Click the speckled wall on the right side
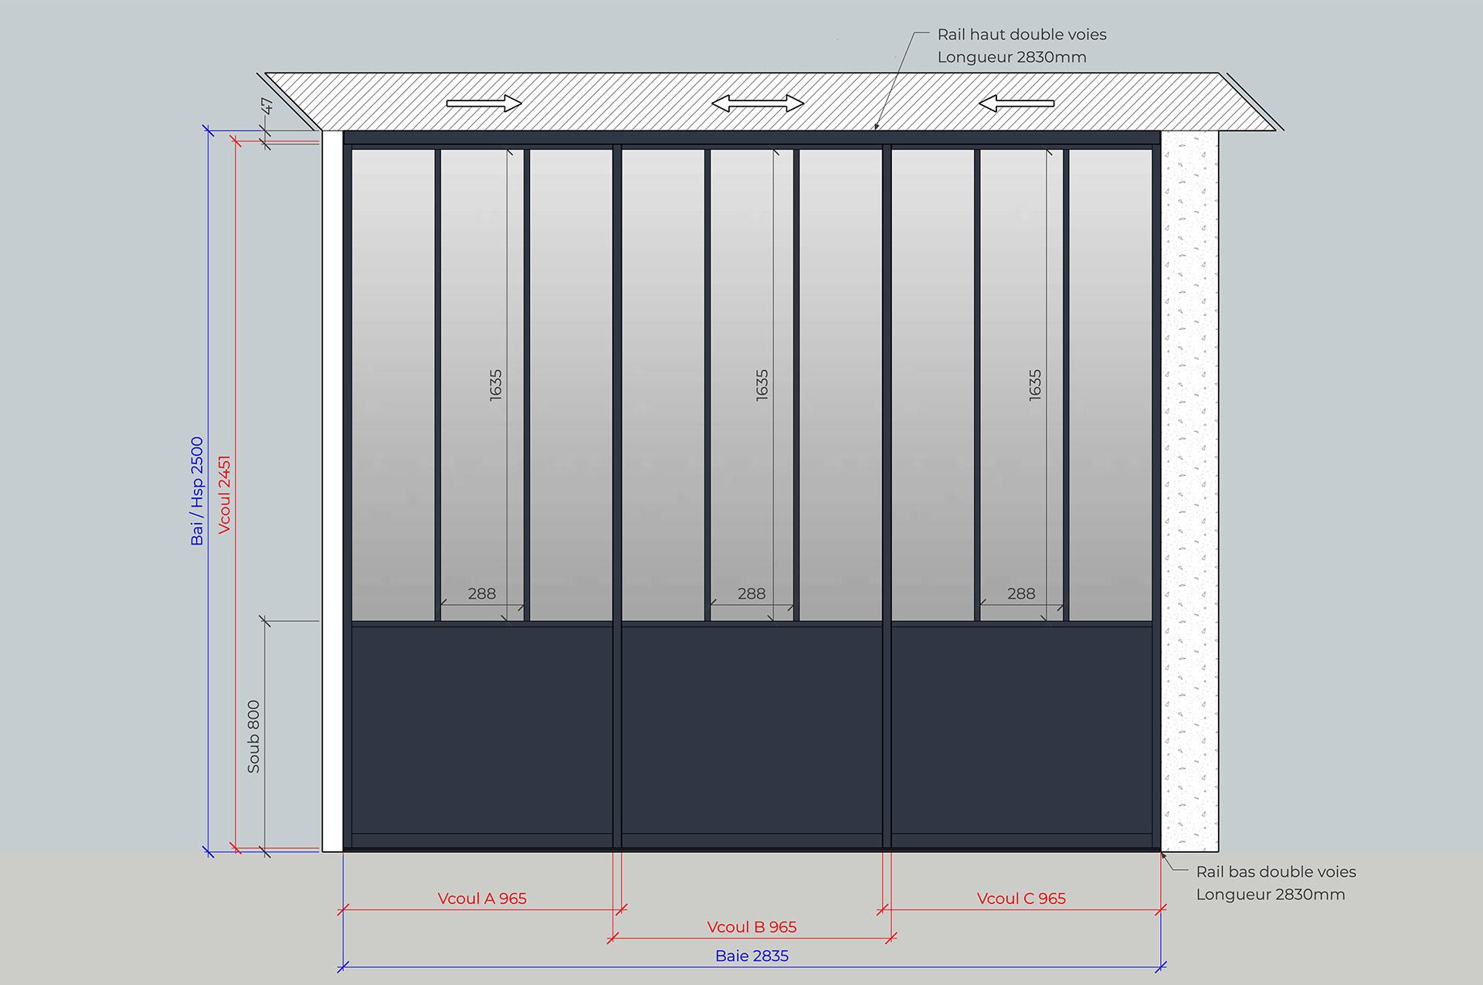This screenshot has height=985, width=1483. [x=1189, y=491]
